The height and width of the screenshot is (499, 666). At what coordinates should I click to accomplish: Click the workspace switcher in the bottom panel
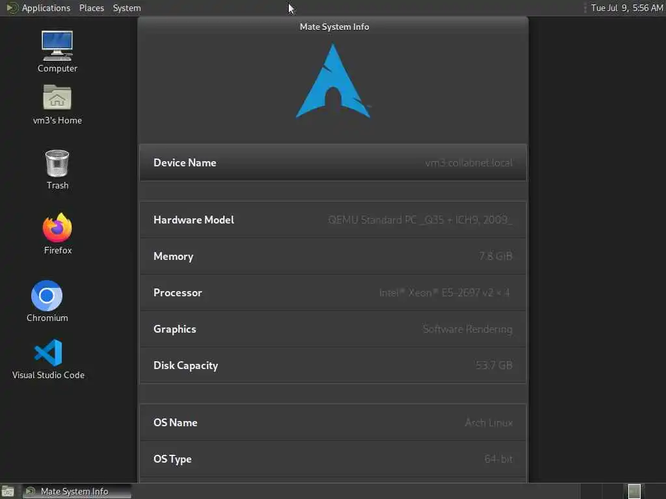634,491
